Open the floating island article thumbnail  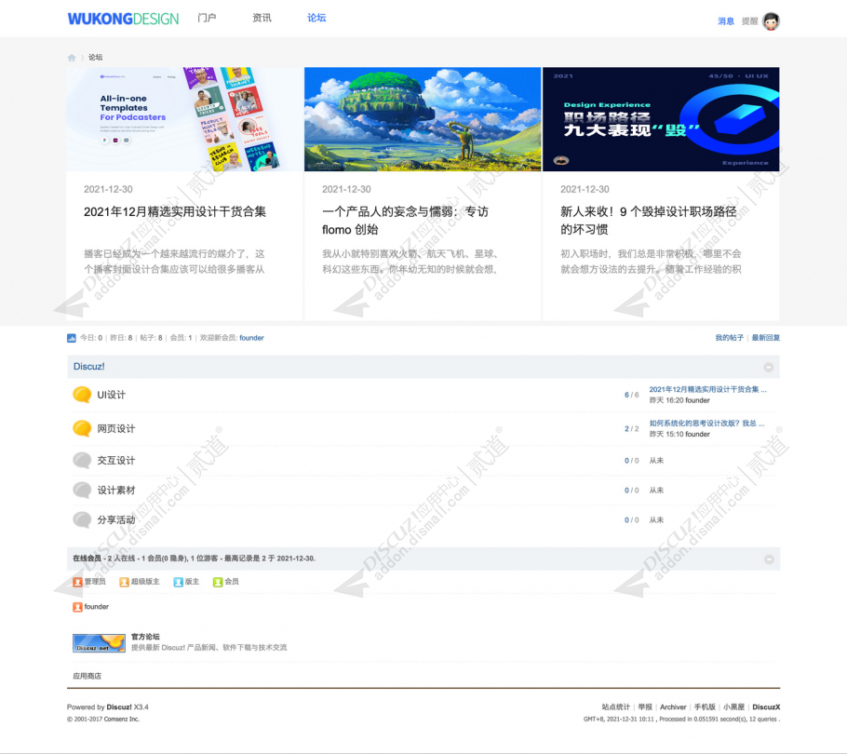point(423,119)
